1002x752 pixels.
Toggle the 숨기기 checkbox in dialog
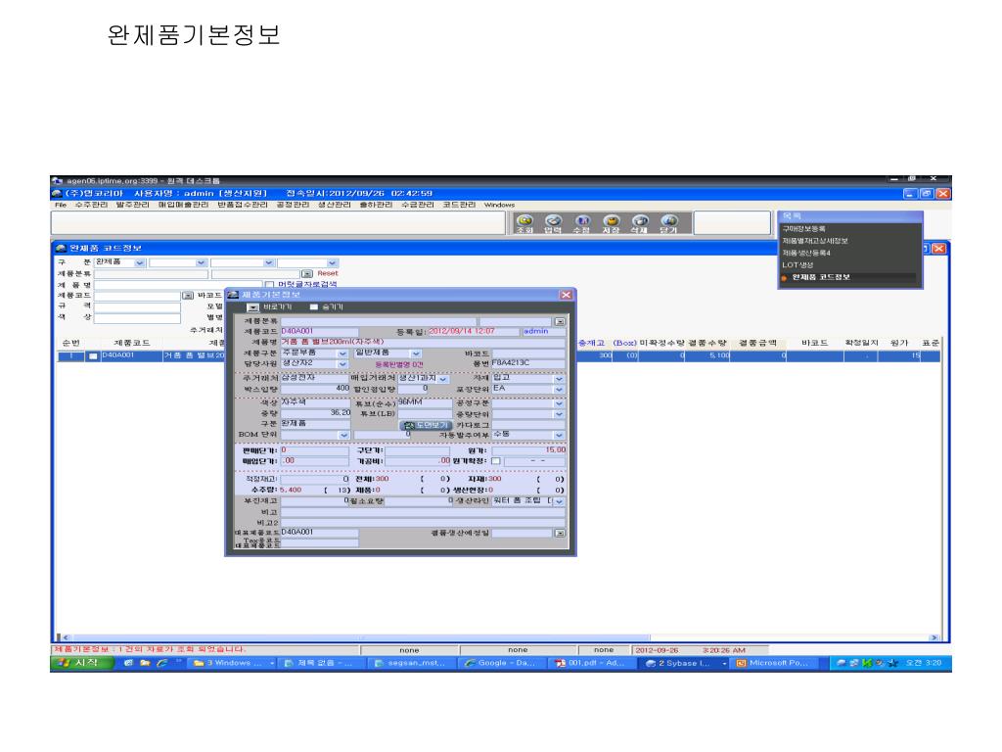(x=313, y=306)
